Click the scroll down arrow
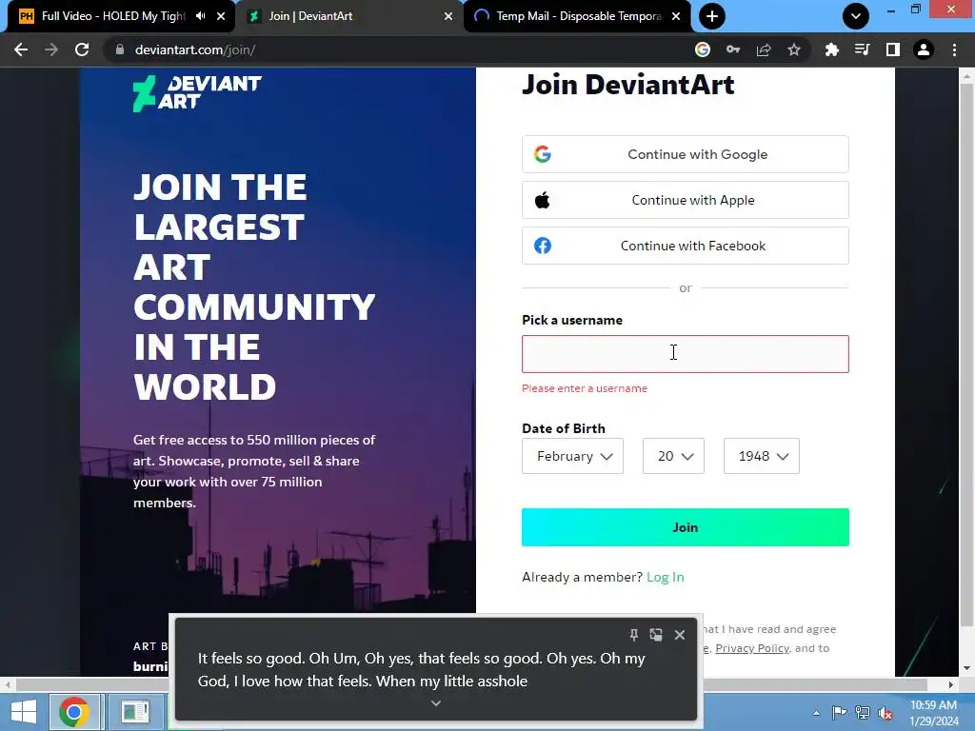The height and width of the screenshot is (731, 975). (966, 668)
